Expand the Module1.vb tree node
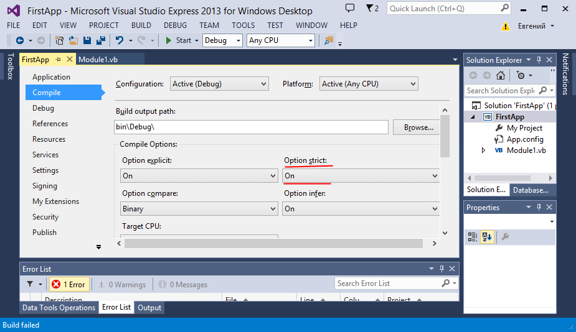The width and height of the screenshot is (576, 332). [483, 150]
